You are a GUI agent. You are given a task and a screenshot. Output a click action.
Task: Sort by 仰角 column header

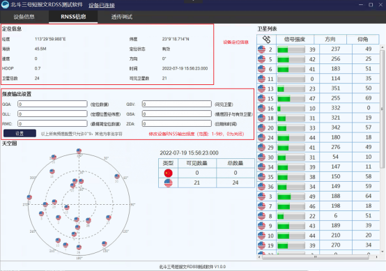tap(362, 39)
